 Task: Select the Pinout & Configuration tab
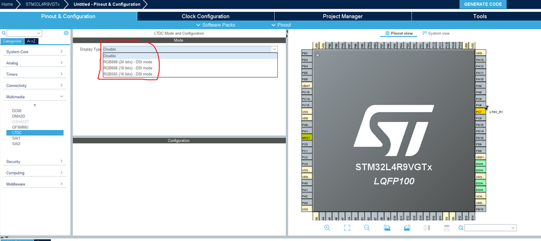(x=68, y=16)
